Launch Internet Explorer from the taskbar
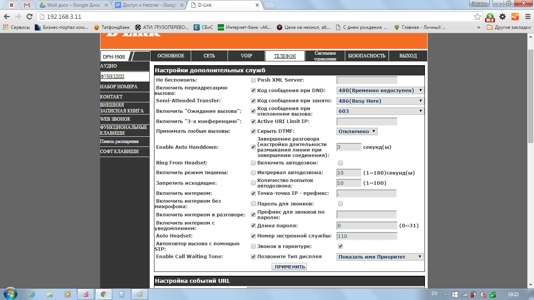Screen dimensions: 534x300 click(32, 294)
